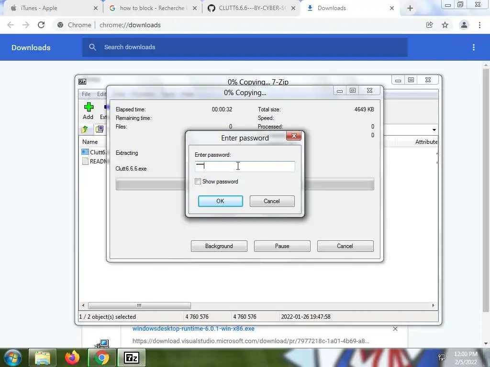Viewport: 490px width, 367px height.
Task: Bookmark this page with the star
Action: pos(445,25)
